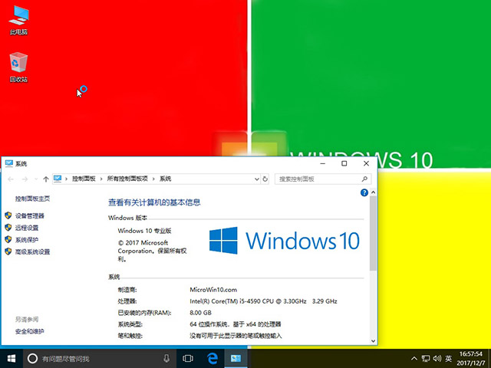Launch Microsoft Edge from taskbar

point(212,359)
